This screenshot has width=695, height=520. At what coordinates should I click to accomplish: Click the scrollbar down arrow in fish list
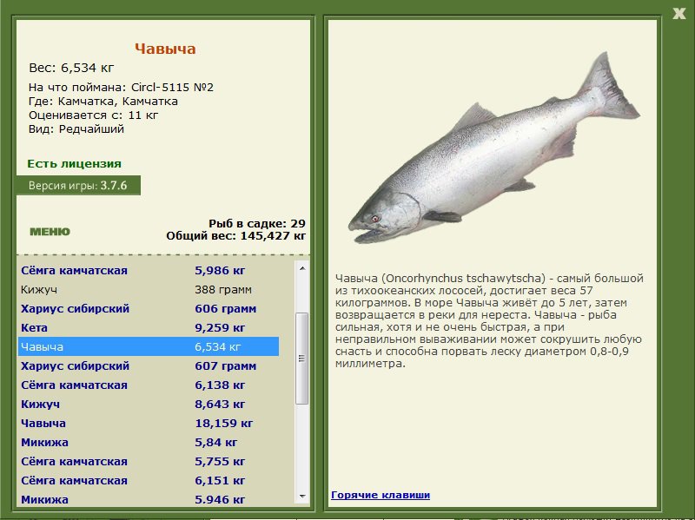click(302, 496)
